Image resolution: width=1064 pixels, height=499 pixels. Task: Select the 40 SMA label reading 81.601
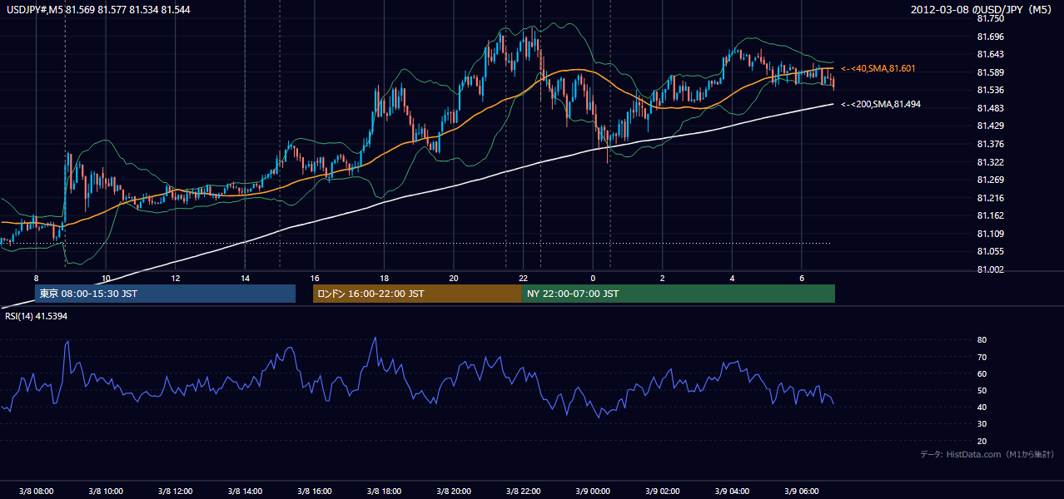click(x=878, y=68)
